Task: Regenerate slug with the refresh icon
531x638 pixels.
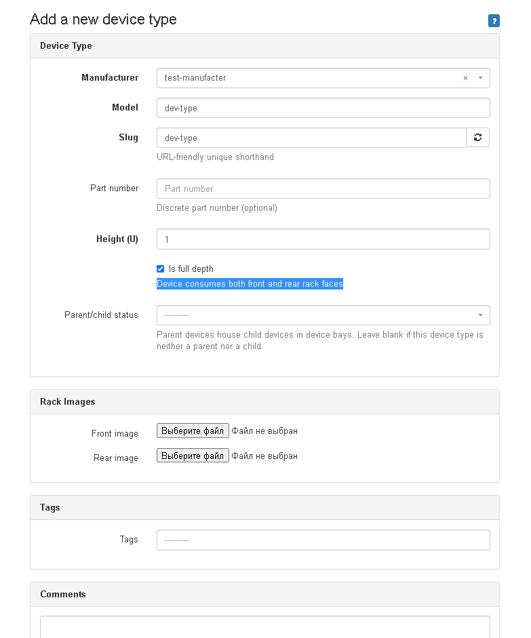Action: click(x=477, y=138)
